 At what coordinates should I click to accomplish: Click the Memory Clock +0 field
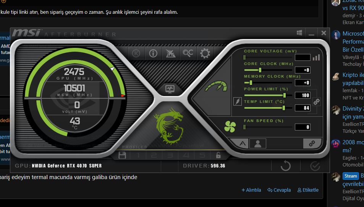[303, 83]
